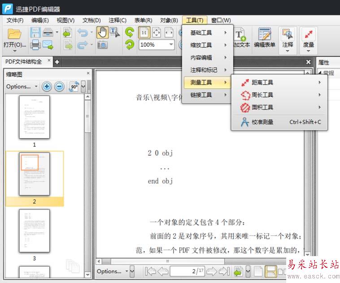Expand the Redo history dropdown arrow
Screen dimensions: 340x283
pyautogui.click(x=92, y=45)
